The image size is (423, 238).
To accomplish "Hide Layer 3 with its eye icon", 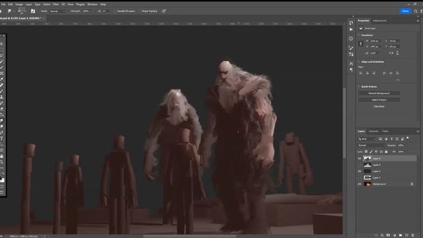I will 360,171.
